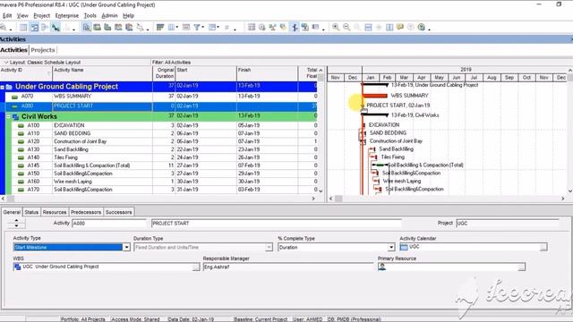Screen dimensions: 573x322
Task: Browse the Activity Calendar field button
Action: click(543, 247)
